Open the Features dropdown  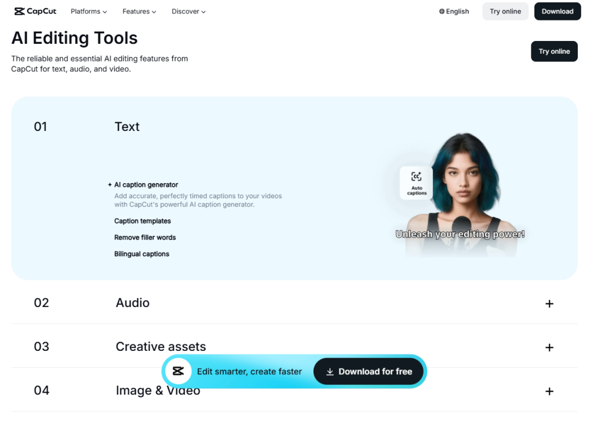tap(139, 11)
